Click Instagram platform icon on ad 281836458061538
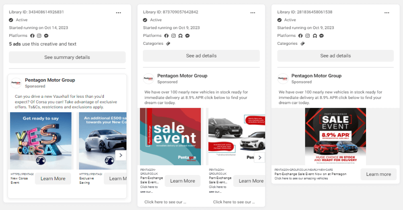Image resolution: width=403 pixels, height=210 pixels. pos(307,36)
